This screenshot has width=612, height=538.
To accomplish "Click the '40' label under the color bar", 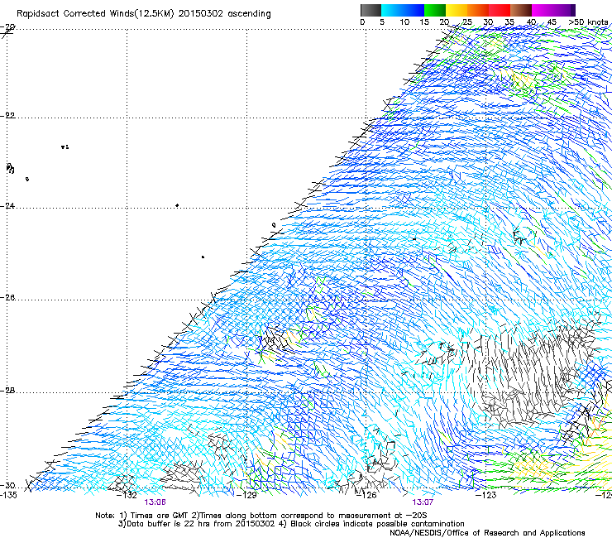I will (531, 22).
